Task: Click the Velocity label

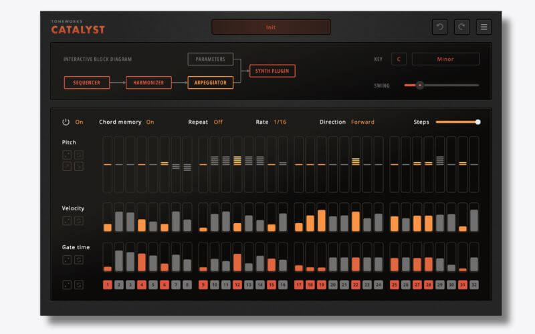Action: click(x=73, y=208)
